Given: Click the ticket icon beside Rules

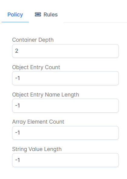Looking at the screenshot, I should coord(38,15).
